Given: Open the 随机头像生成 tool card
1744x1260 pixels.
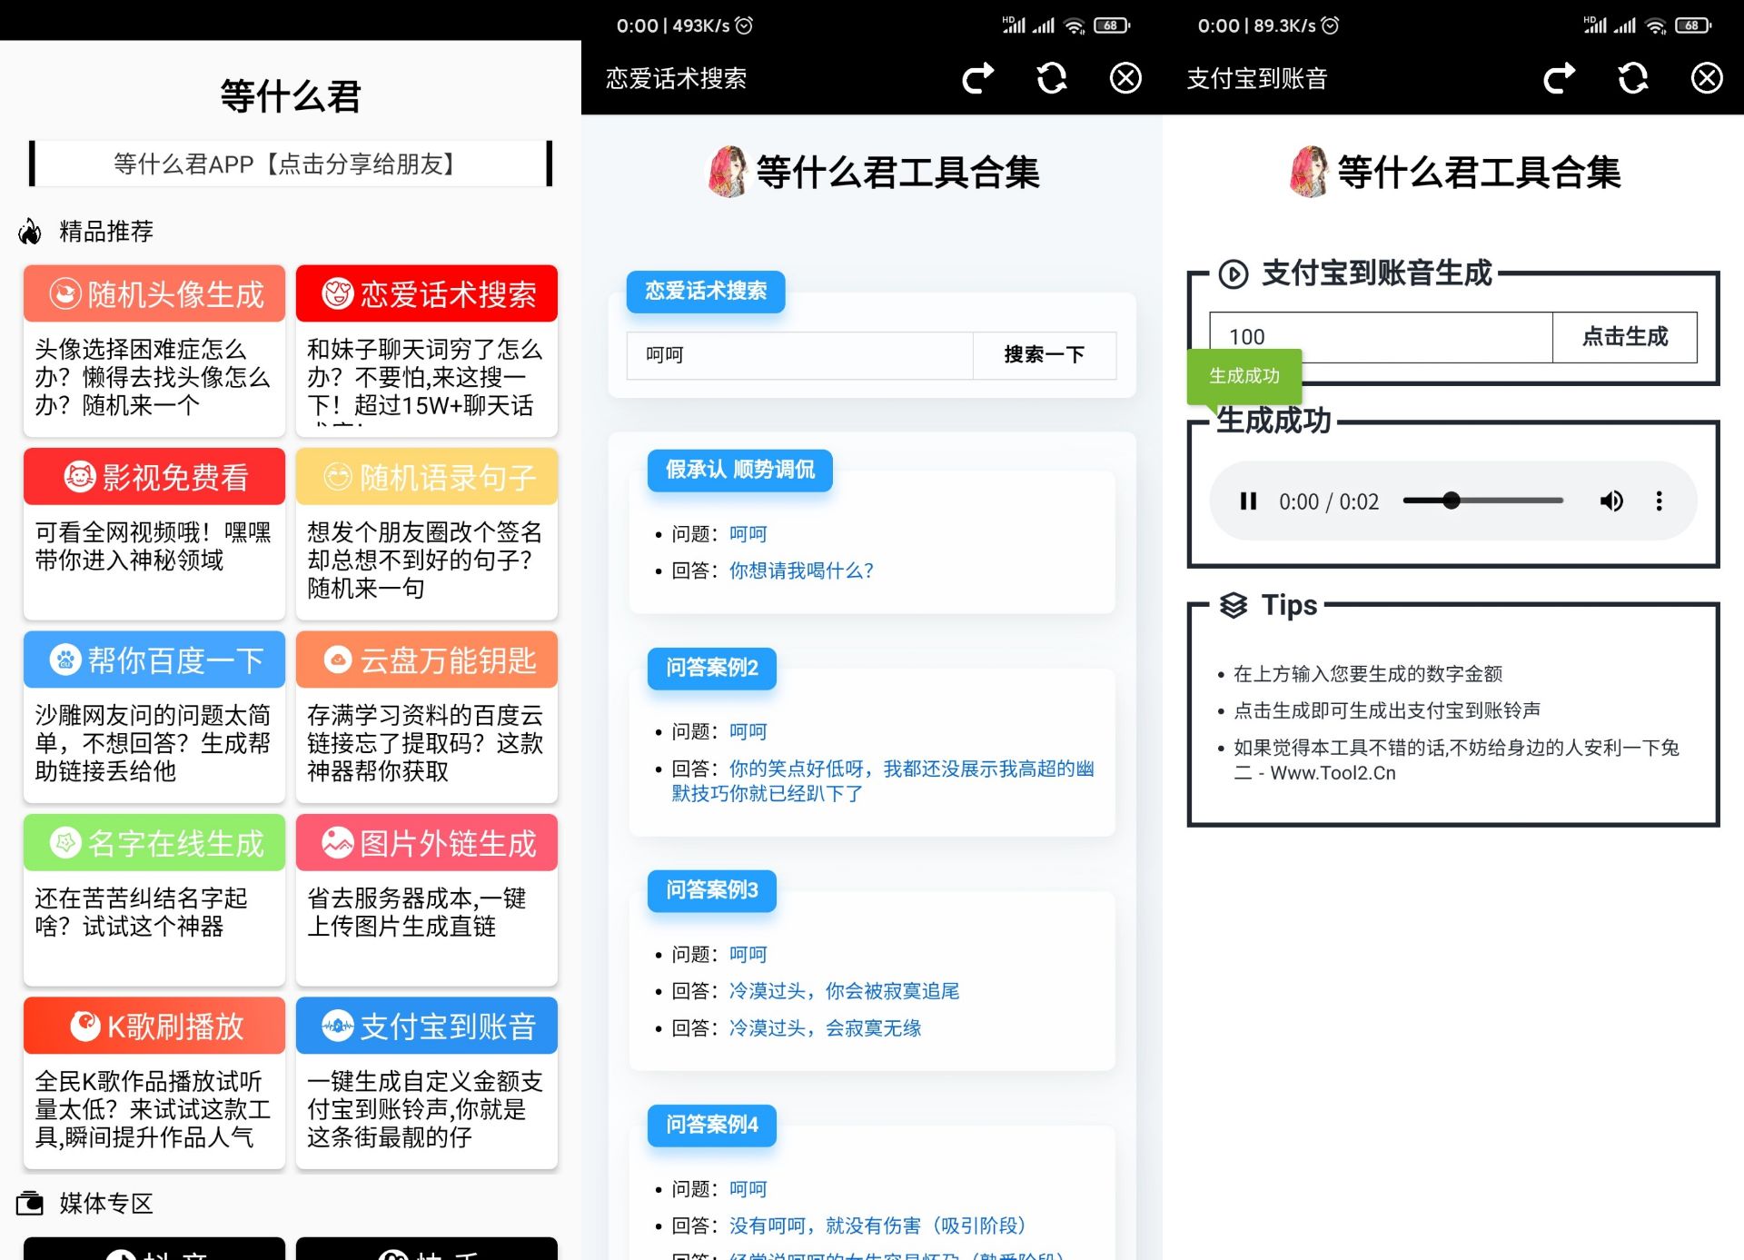Looking at the screenshot, I should (154, 350).
